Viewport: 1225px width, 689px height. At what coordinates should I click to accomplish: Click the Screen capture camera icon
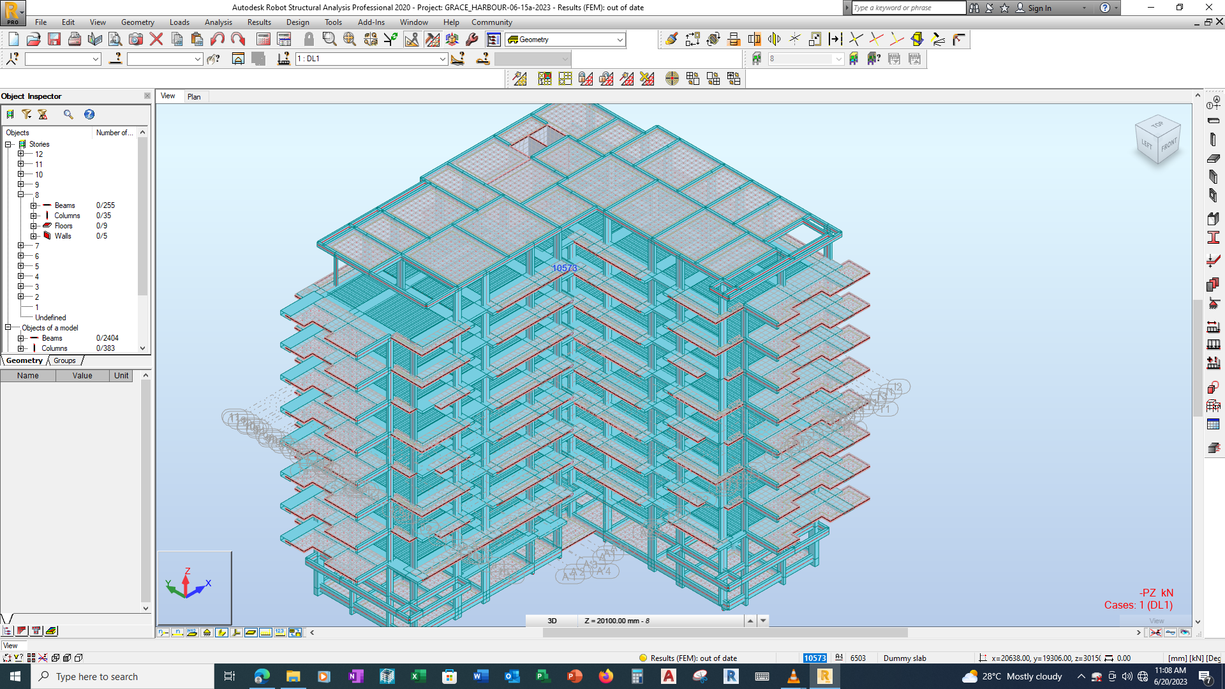click(x=136, y=40)
